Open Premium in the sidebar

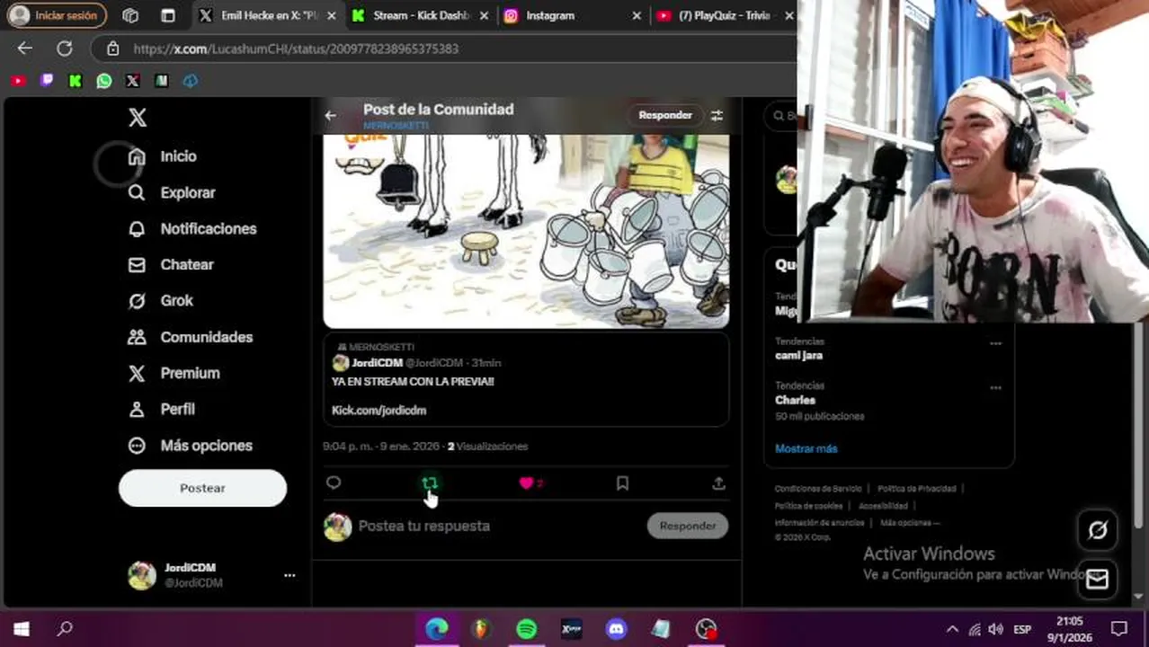coord(174,373)
